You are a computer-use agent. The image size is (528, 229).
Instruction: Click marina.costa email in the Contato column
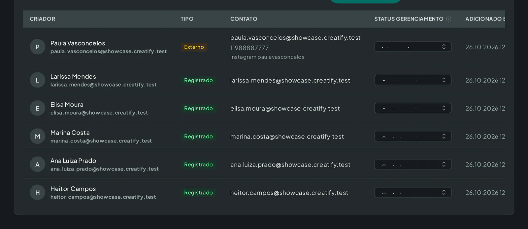tap(287, 136)
